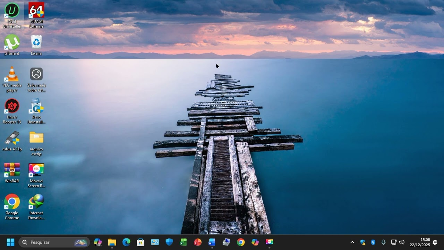Select the Driver Booster 13 desktop shortcut
Image resolution: width=444 pixels, height=250 pixels.
(12, 111)
